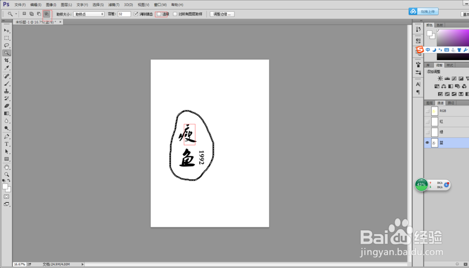Select the Hand tool

click(7, 167)
